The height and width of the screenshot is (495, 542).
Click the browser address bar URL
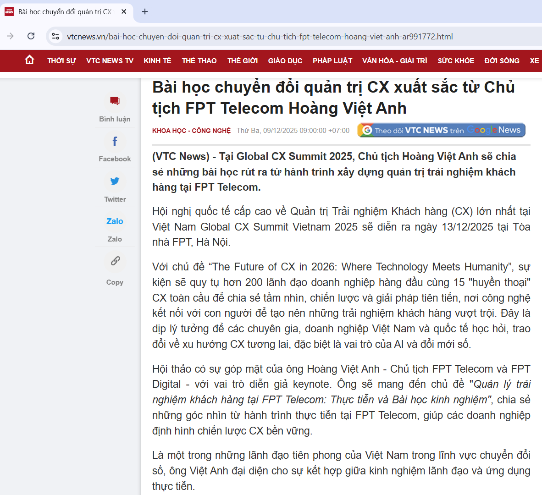pos(260,37)
